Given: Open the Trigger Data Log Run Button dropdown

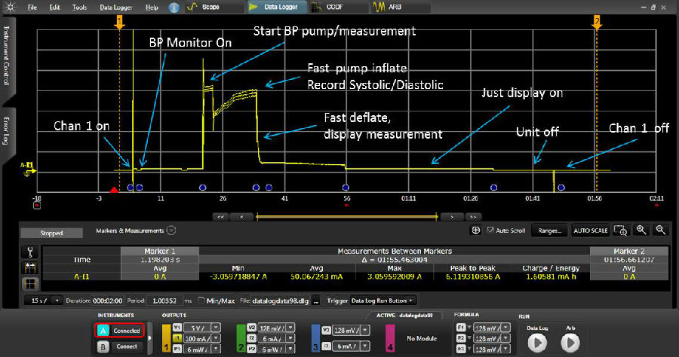Looking at the screenshot, I should click(x=382, y=301).
